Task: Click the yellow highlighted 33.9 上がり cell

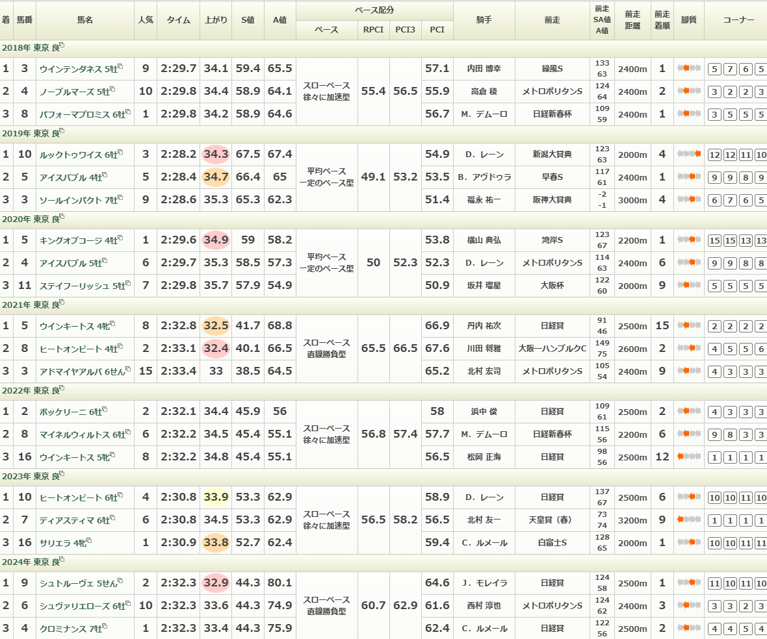Action: click(x=216, y=497)
